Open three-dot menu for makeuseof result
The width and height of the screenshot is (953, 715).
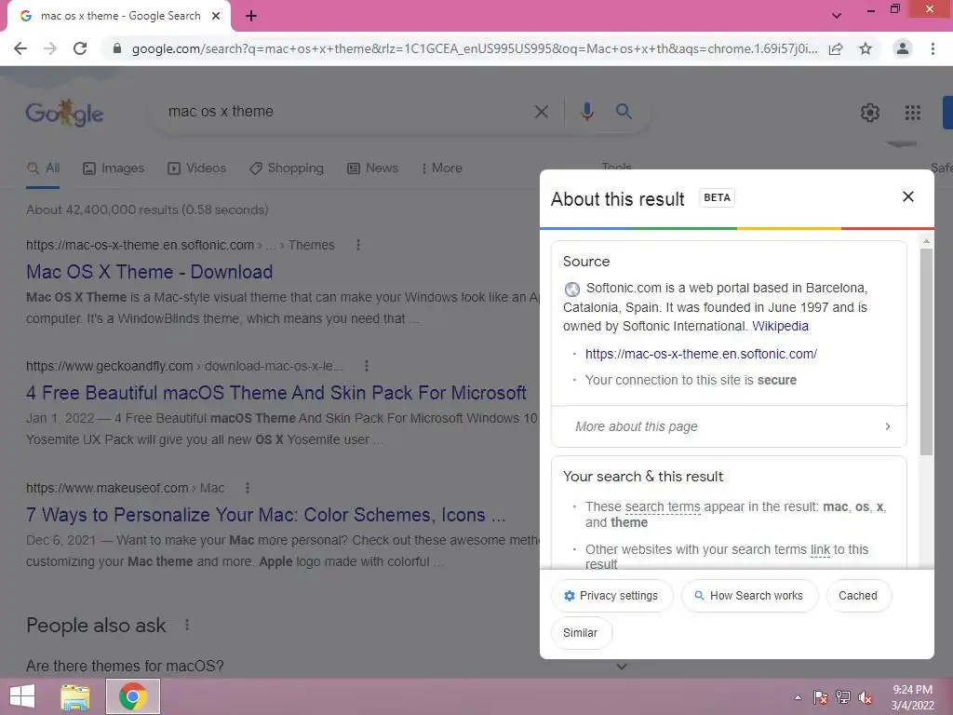(x=247, y=488)
